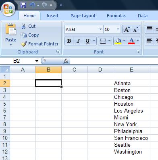Undo the last action
The image size is (158, 160).
pyautogui.click(x=32, y=5)
